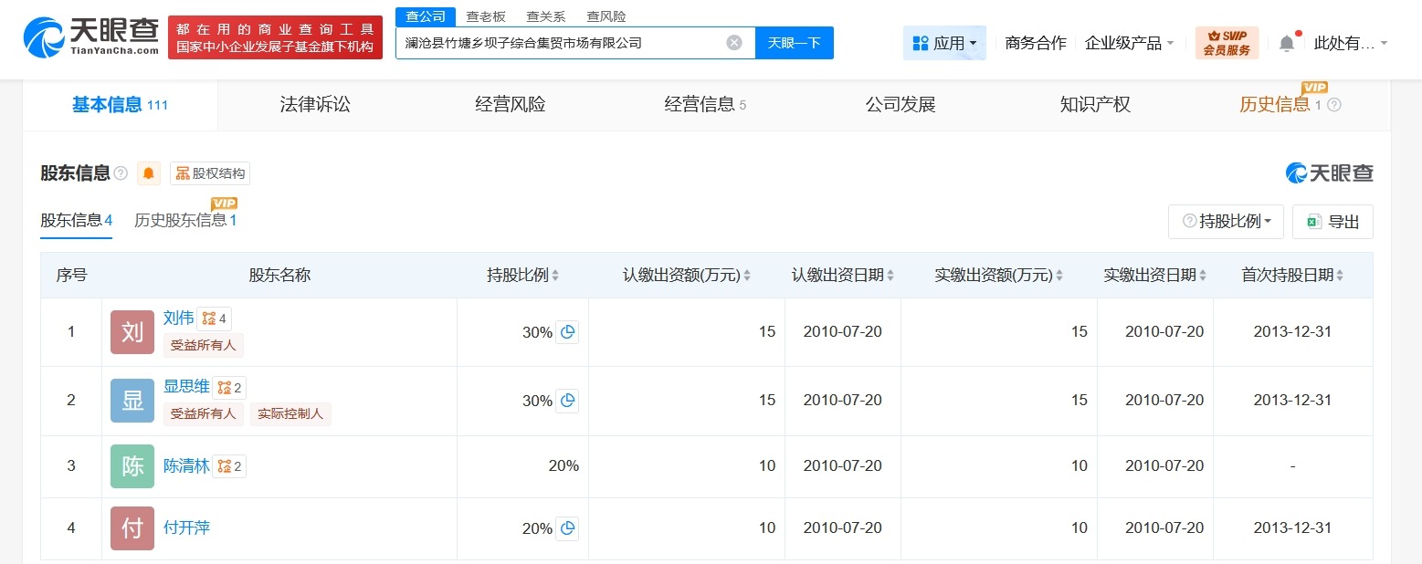Open pie chart icon next to 刘伟's 30%
The image size is (1422, 564).
(568, 332)
